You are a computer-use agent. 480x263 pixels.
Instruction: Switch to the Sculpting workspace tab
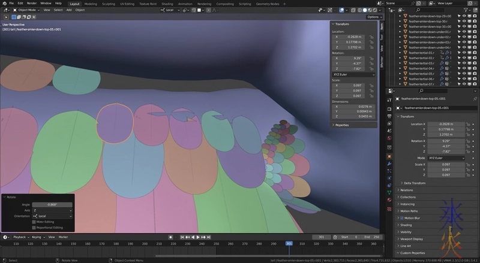[109, 4]
